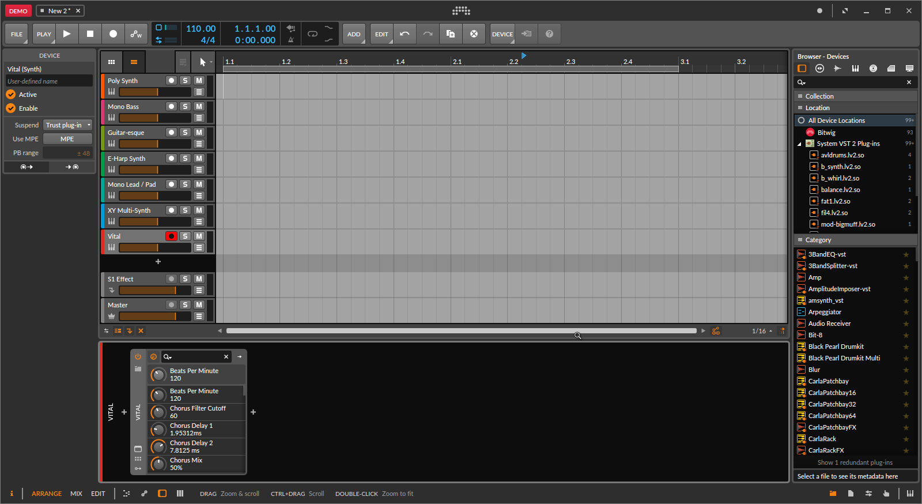Image resolution: width=922 pixels, height=504 pixels.
Task: Click the ADD button in toolbar
Action: click(x=354, y=34)
